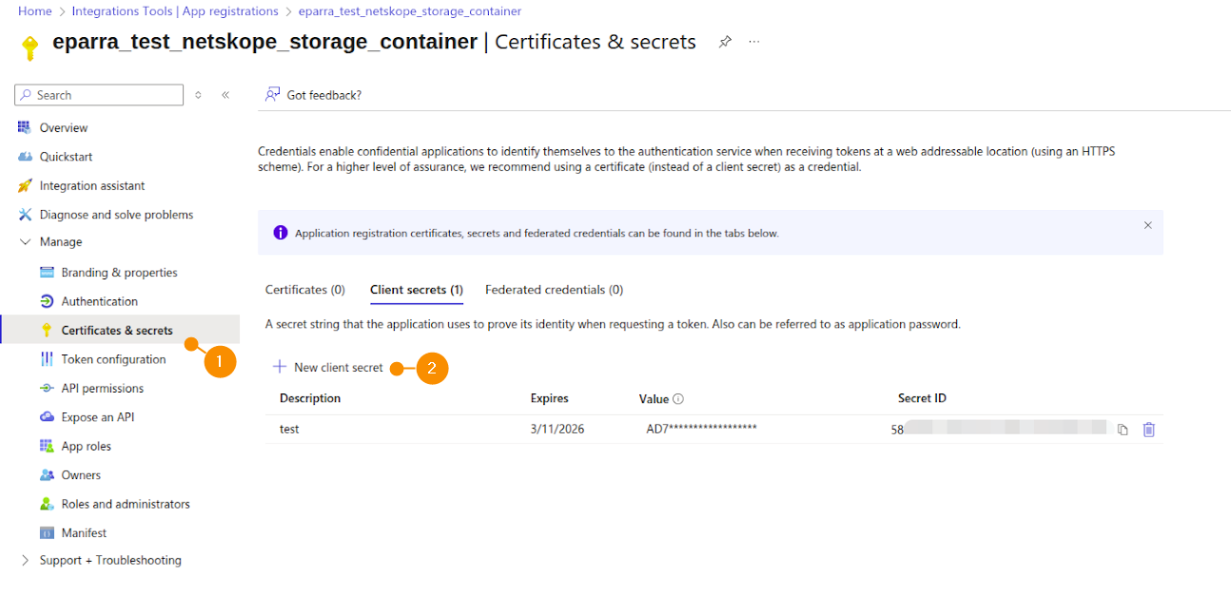1231x594 pixels.
Task: Open the Got feedback option
Action: point(314,95)
